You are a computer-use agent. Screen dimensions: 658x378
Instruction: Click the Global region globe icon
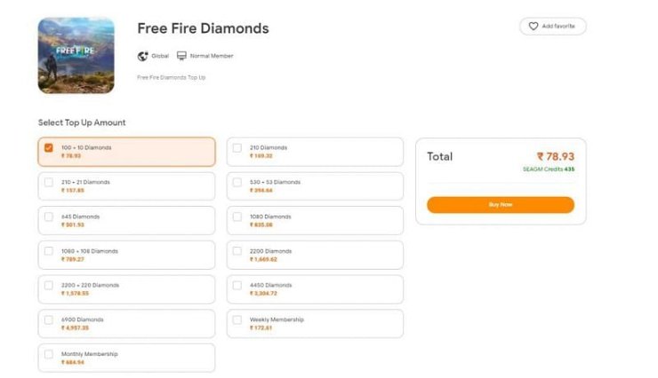coord(143,56)
